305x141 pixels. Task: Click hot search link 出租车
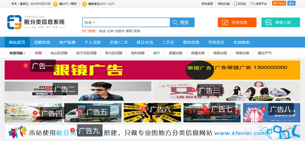tap(119, 31)
